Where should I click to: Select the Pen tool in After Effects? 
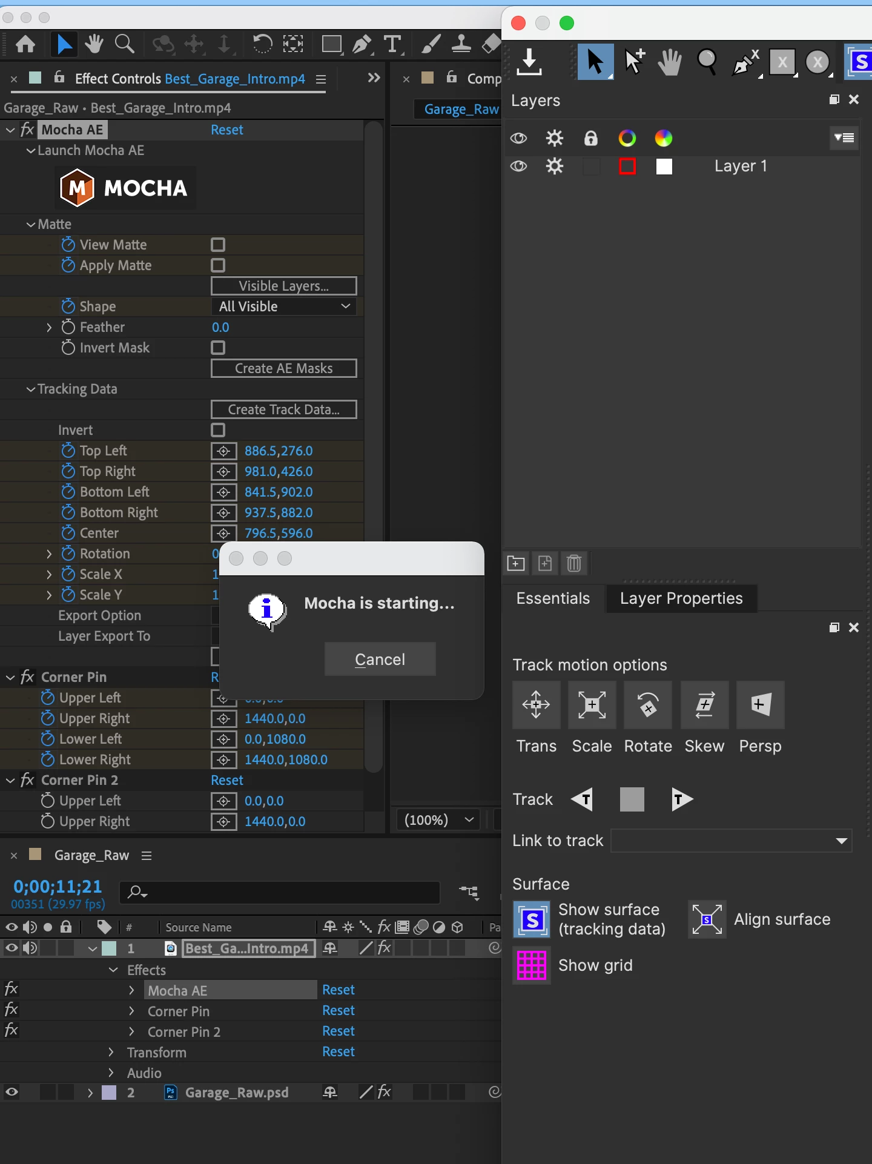[x=362, y=44]
